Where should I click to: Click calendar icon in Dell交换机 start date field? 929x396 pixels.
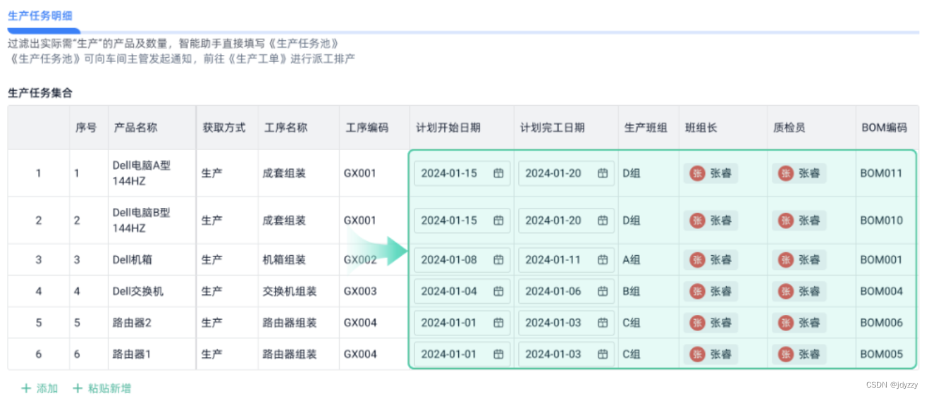point(498,291)
